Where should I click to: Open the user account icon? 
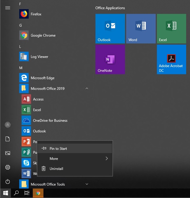click(8, 125)
